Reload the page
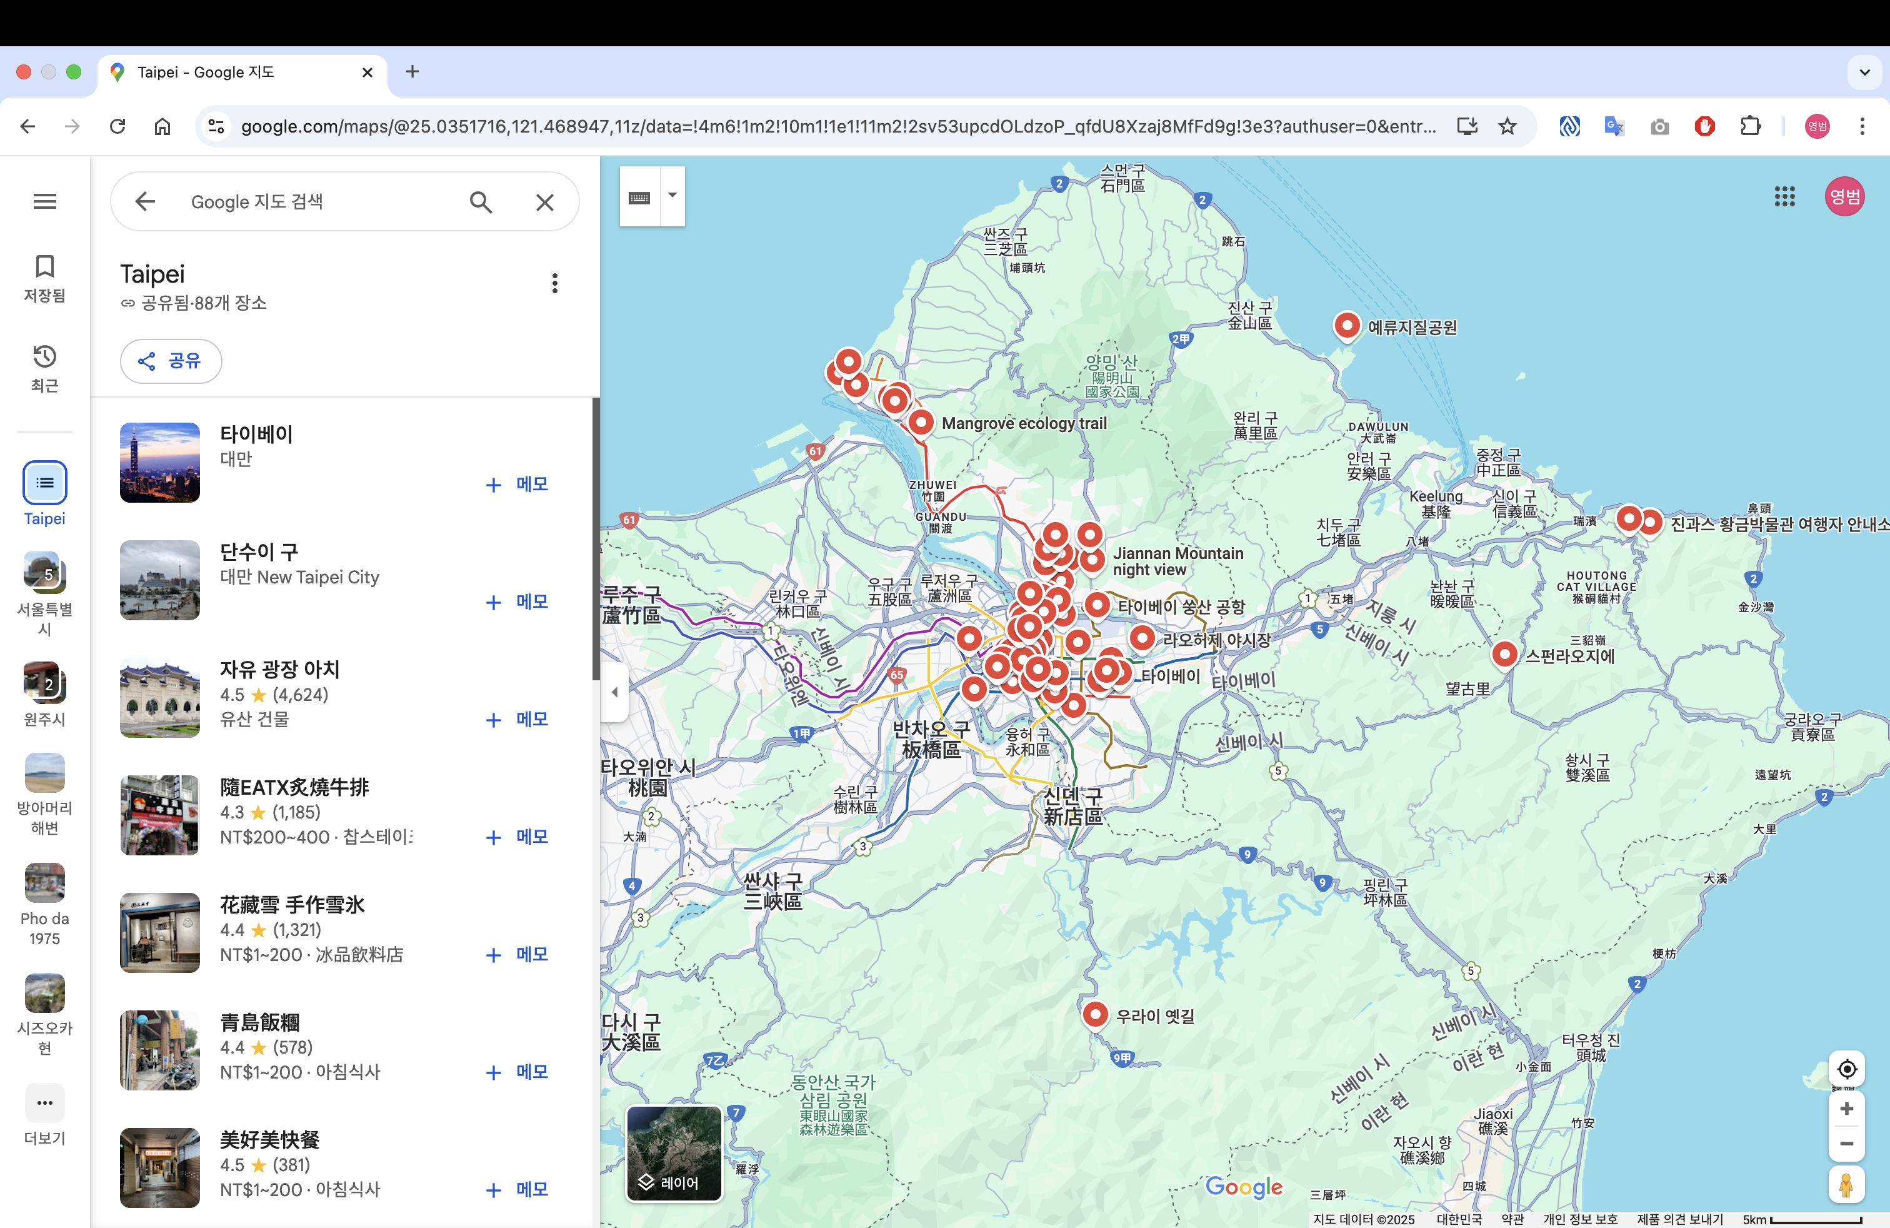Screen dimensions: 1890x1228 coord(117,126)
